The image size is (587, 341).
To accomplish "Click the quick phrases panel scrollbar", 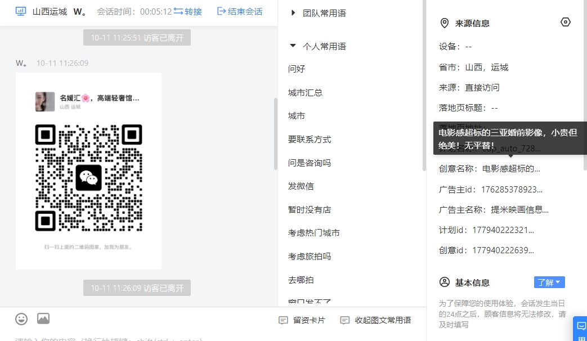I will click(424, 86).
